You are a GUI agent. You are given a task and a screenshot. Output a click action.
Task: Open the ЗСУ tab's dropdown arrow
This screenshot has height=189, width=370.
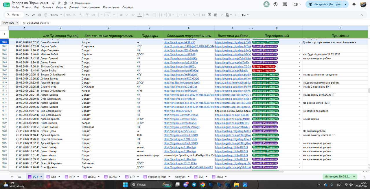tap(41, 177)
